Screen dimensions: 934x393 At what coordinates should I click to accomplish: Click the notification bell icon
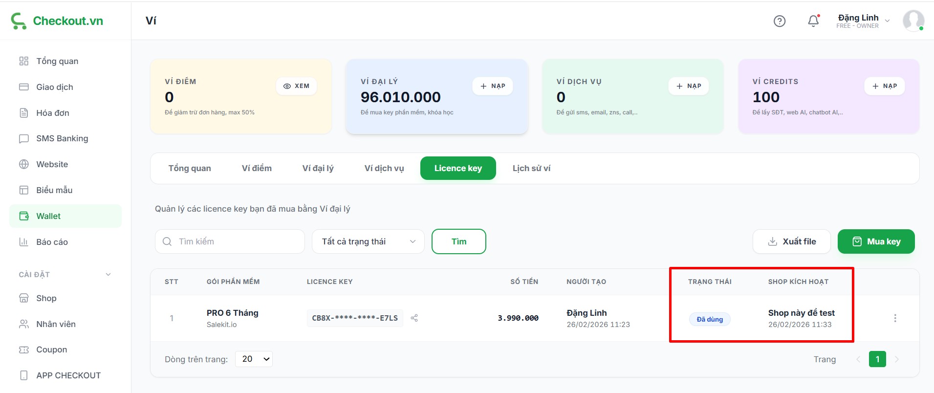click(x=813, y=21)
